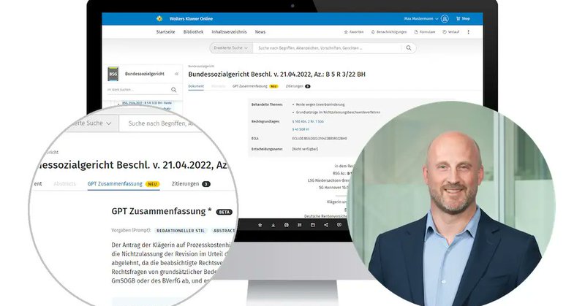
Task: Print the document from bottom toolbar
Action: click(x=286, y=225)
